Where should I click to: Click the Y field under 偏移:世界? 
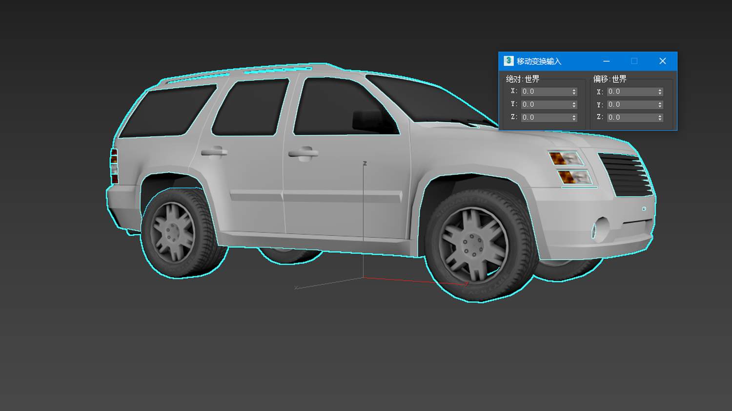631,104
